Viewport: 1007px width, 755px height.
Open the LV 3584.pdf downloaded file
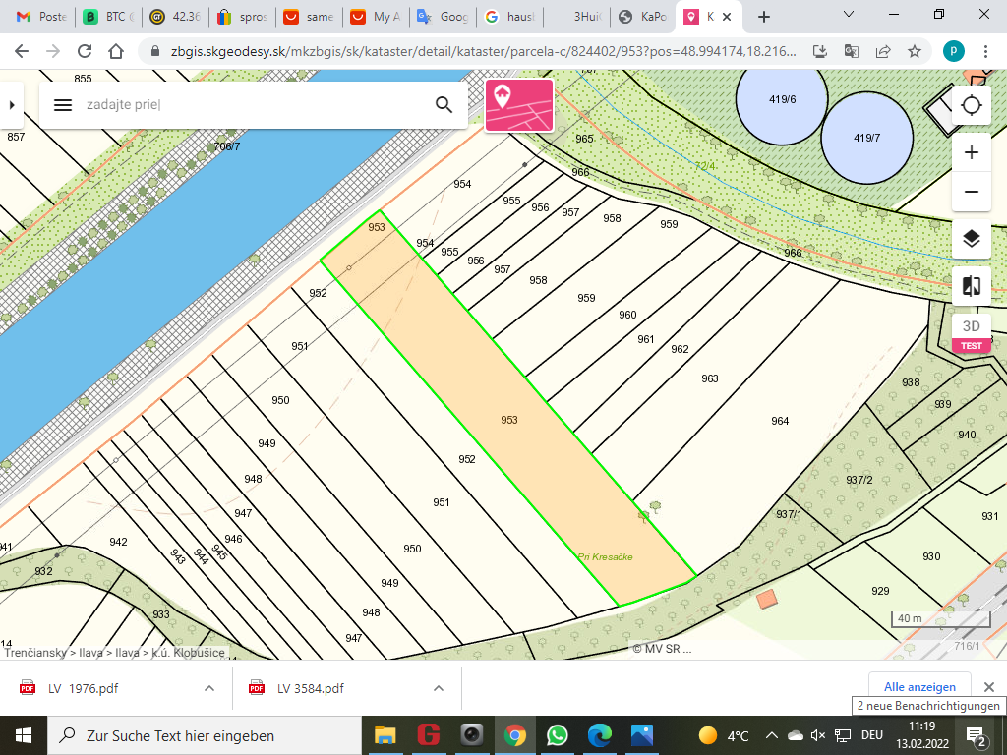point(310,688)
